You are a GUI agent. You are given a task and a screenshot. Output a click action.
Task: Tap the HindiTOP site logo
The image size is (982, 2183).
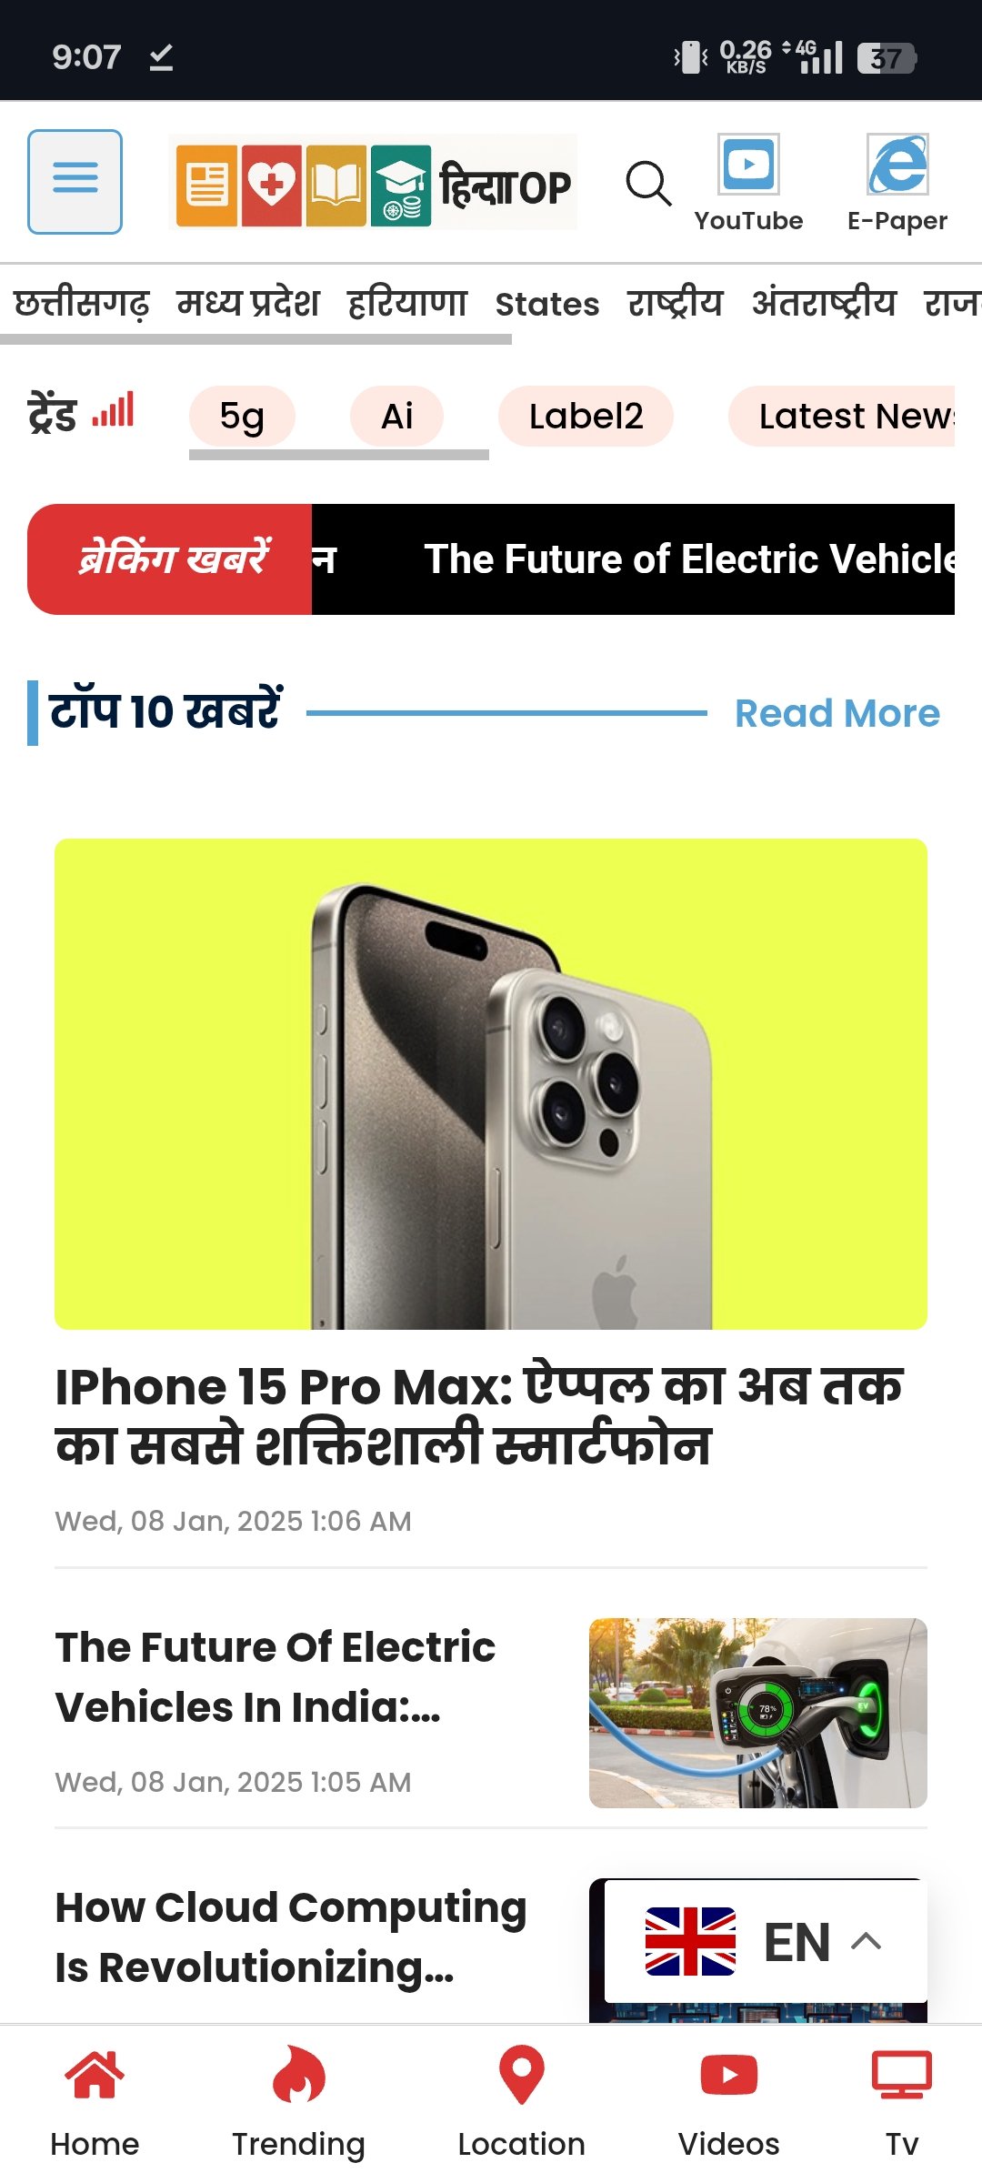(373, 182)
